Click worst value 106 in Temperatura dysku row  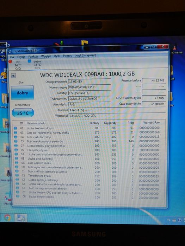[x=114, y=176]
